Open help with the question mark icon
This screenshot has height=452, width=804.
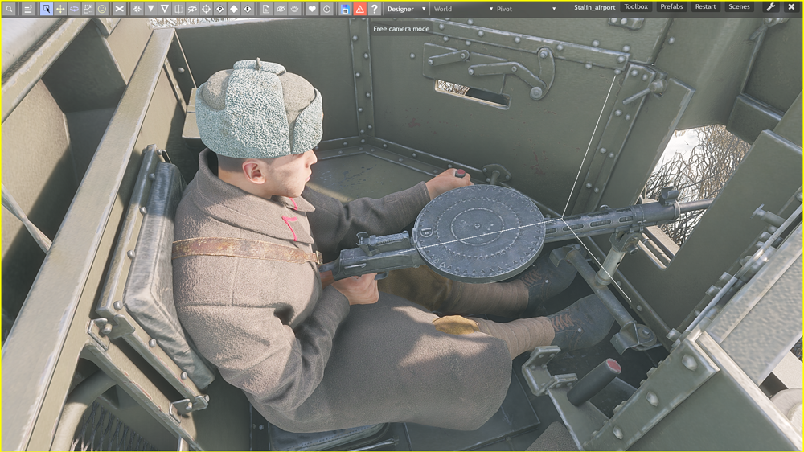click(374, 9)
